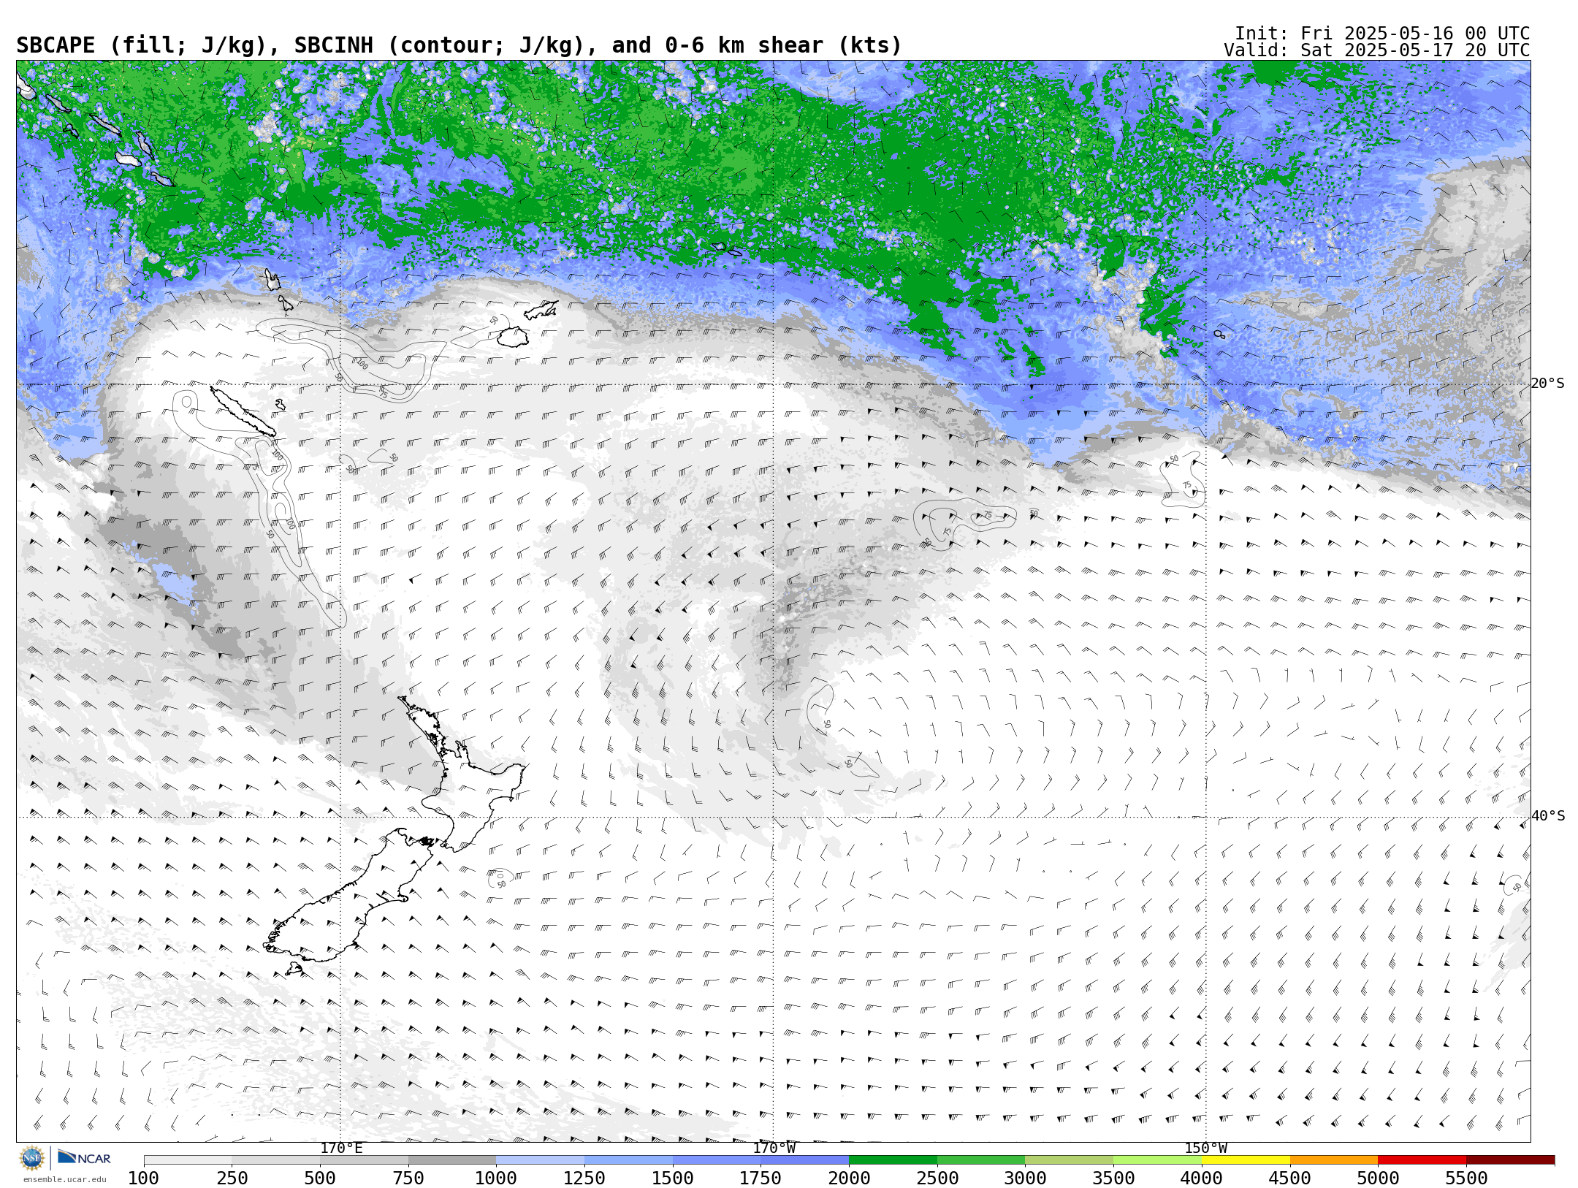Click the dark red colorbar segment above 5500

click(x=1510, y=1160)
